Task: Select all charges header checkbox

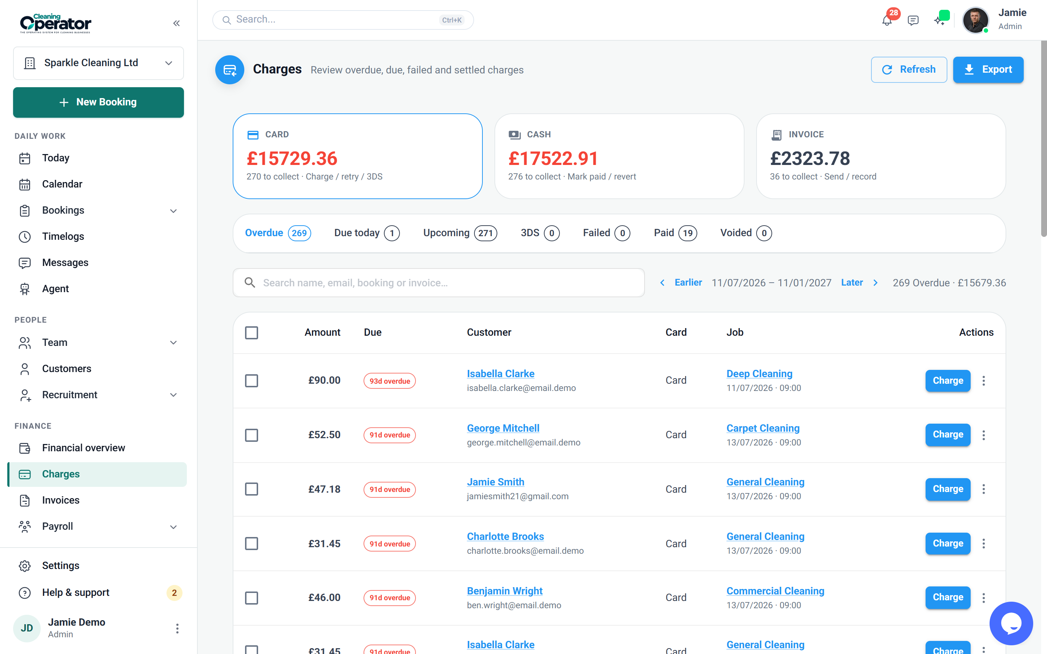Action: pyautogui.click(x=251, y=332)
